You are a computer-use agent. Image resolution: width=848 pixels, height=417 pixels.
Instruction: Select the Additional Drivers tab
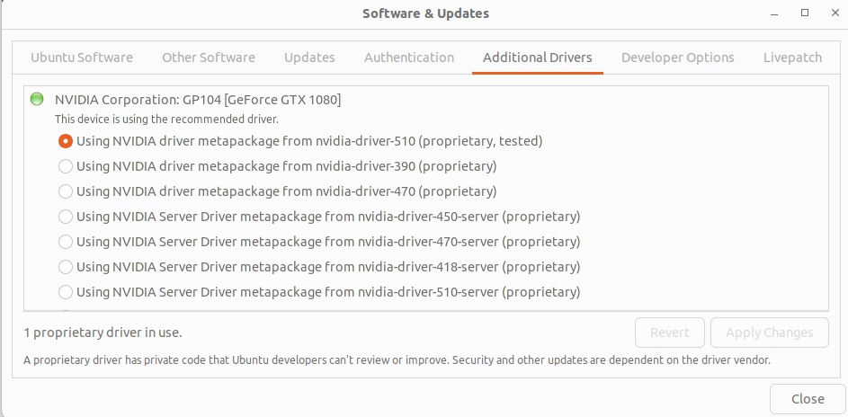click(538, 58)
